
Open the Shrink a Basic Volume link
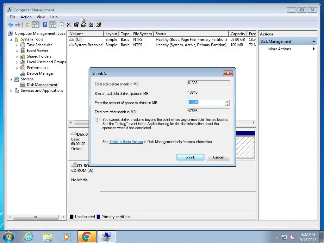pyautogui.click(x=126, y=142)
